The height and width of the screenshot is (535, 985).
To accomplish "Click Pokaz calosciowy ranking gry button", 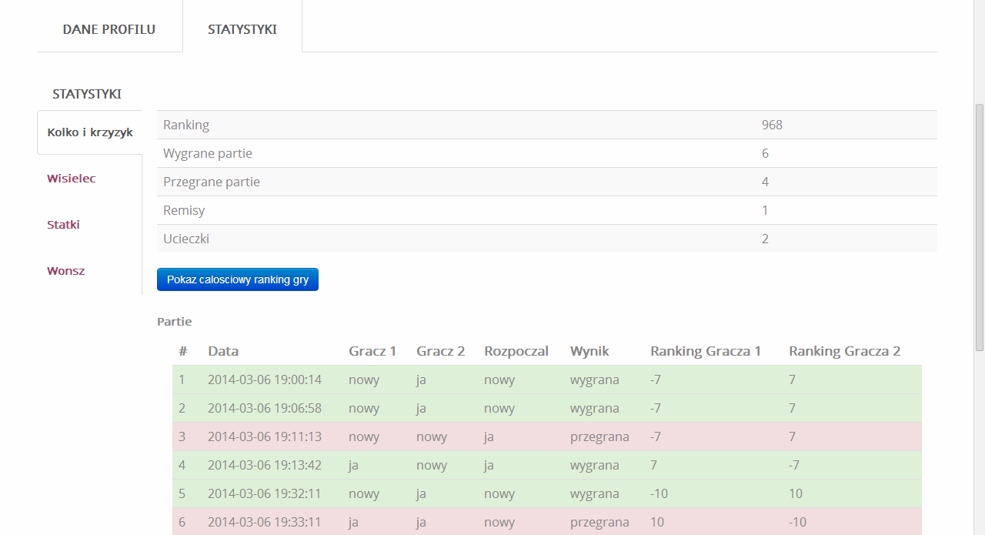I will (x=238, y=279).
